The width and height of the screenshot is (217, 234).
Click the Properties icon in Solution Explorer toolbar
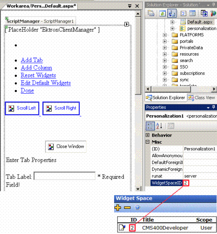click(x=151, y=14)
